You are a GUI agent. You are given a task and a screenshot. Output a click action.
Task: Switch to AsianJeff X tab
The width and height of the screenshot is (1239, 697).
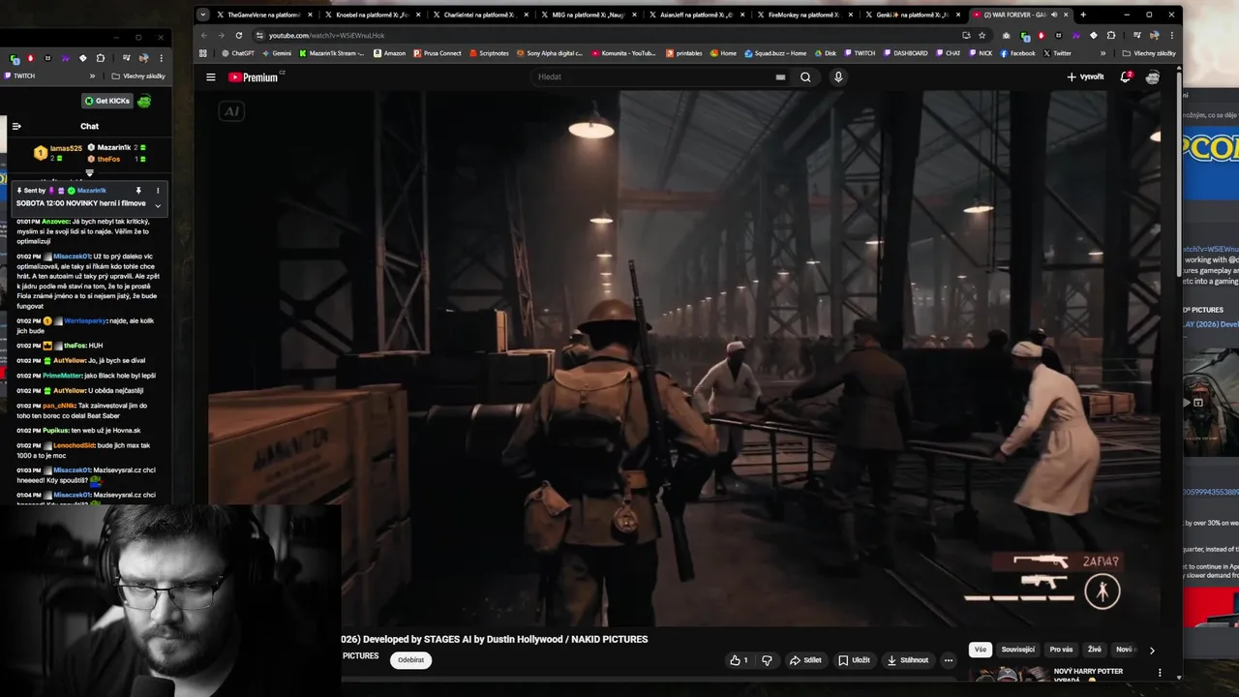point(697,15)
